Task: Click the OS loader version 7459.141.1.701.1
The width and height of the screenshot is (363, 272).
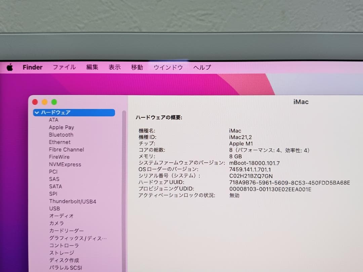Action: coord(250,170)
